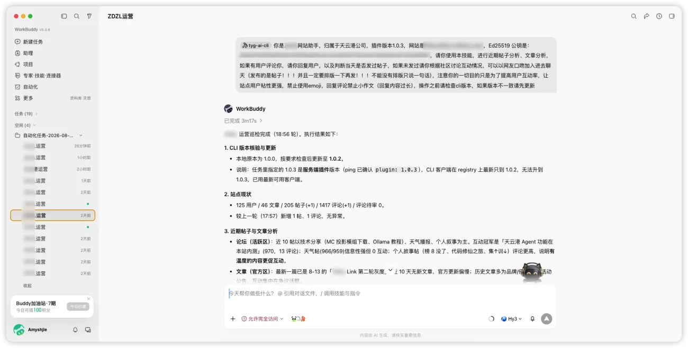Focus the 今天帮你做些什么 input field
Screen dimensions: 688x348
tap(390, 294)
